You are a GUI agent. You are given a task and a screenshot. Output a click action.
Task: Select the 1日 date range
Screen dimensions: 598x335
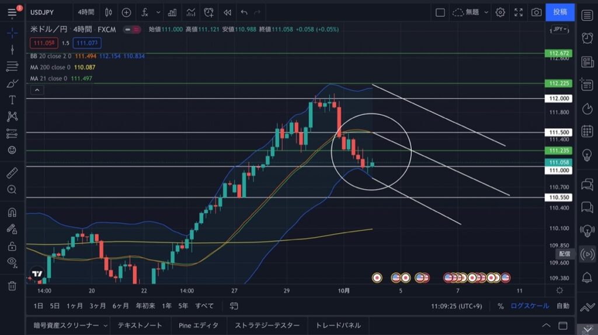[x=38, y=306]
